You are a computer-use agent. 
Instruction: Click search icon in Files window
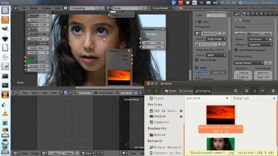pyautogui.click(x=235, y=91)
